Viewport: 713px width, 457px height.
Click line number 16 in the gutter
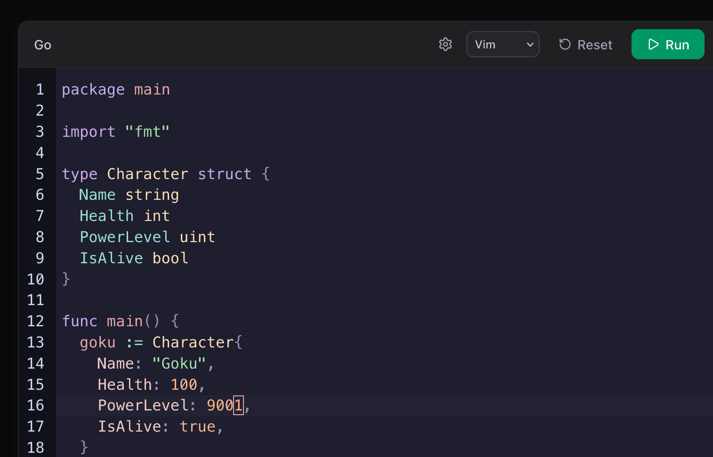pos(36,405)
